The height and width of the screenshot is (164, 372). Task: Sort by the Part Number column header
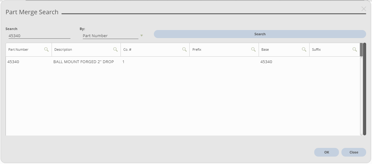coord(29,50)
